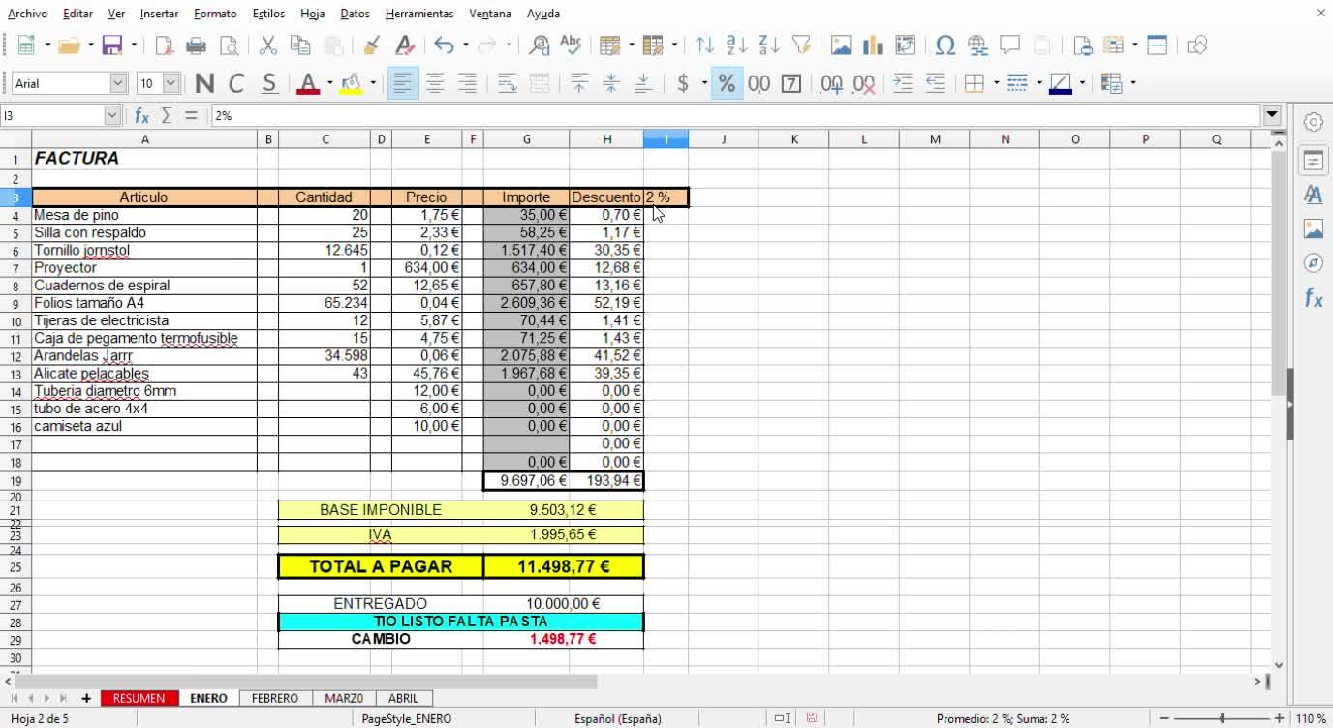Apply the font color swatch

pos(308,83)
